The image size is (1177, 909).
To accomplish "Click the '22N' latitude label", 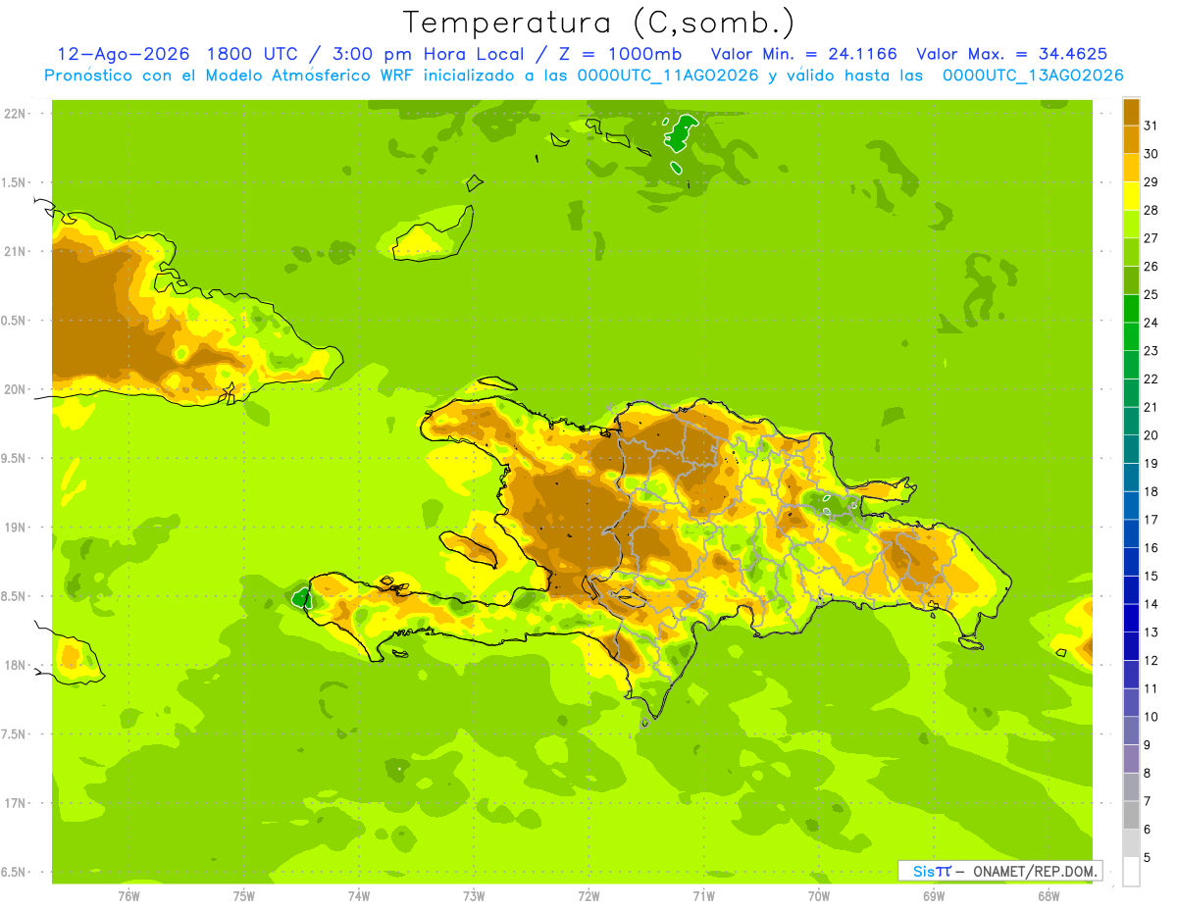I will tap(15, 114).
